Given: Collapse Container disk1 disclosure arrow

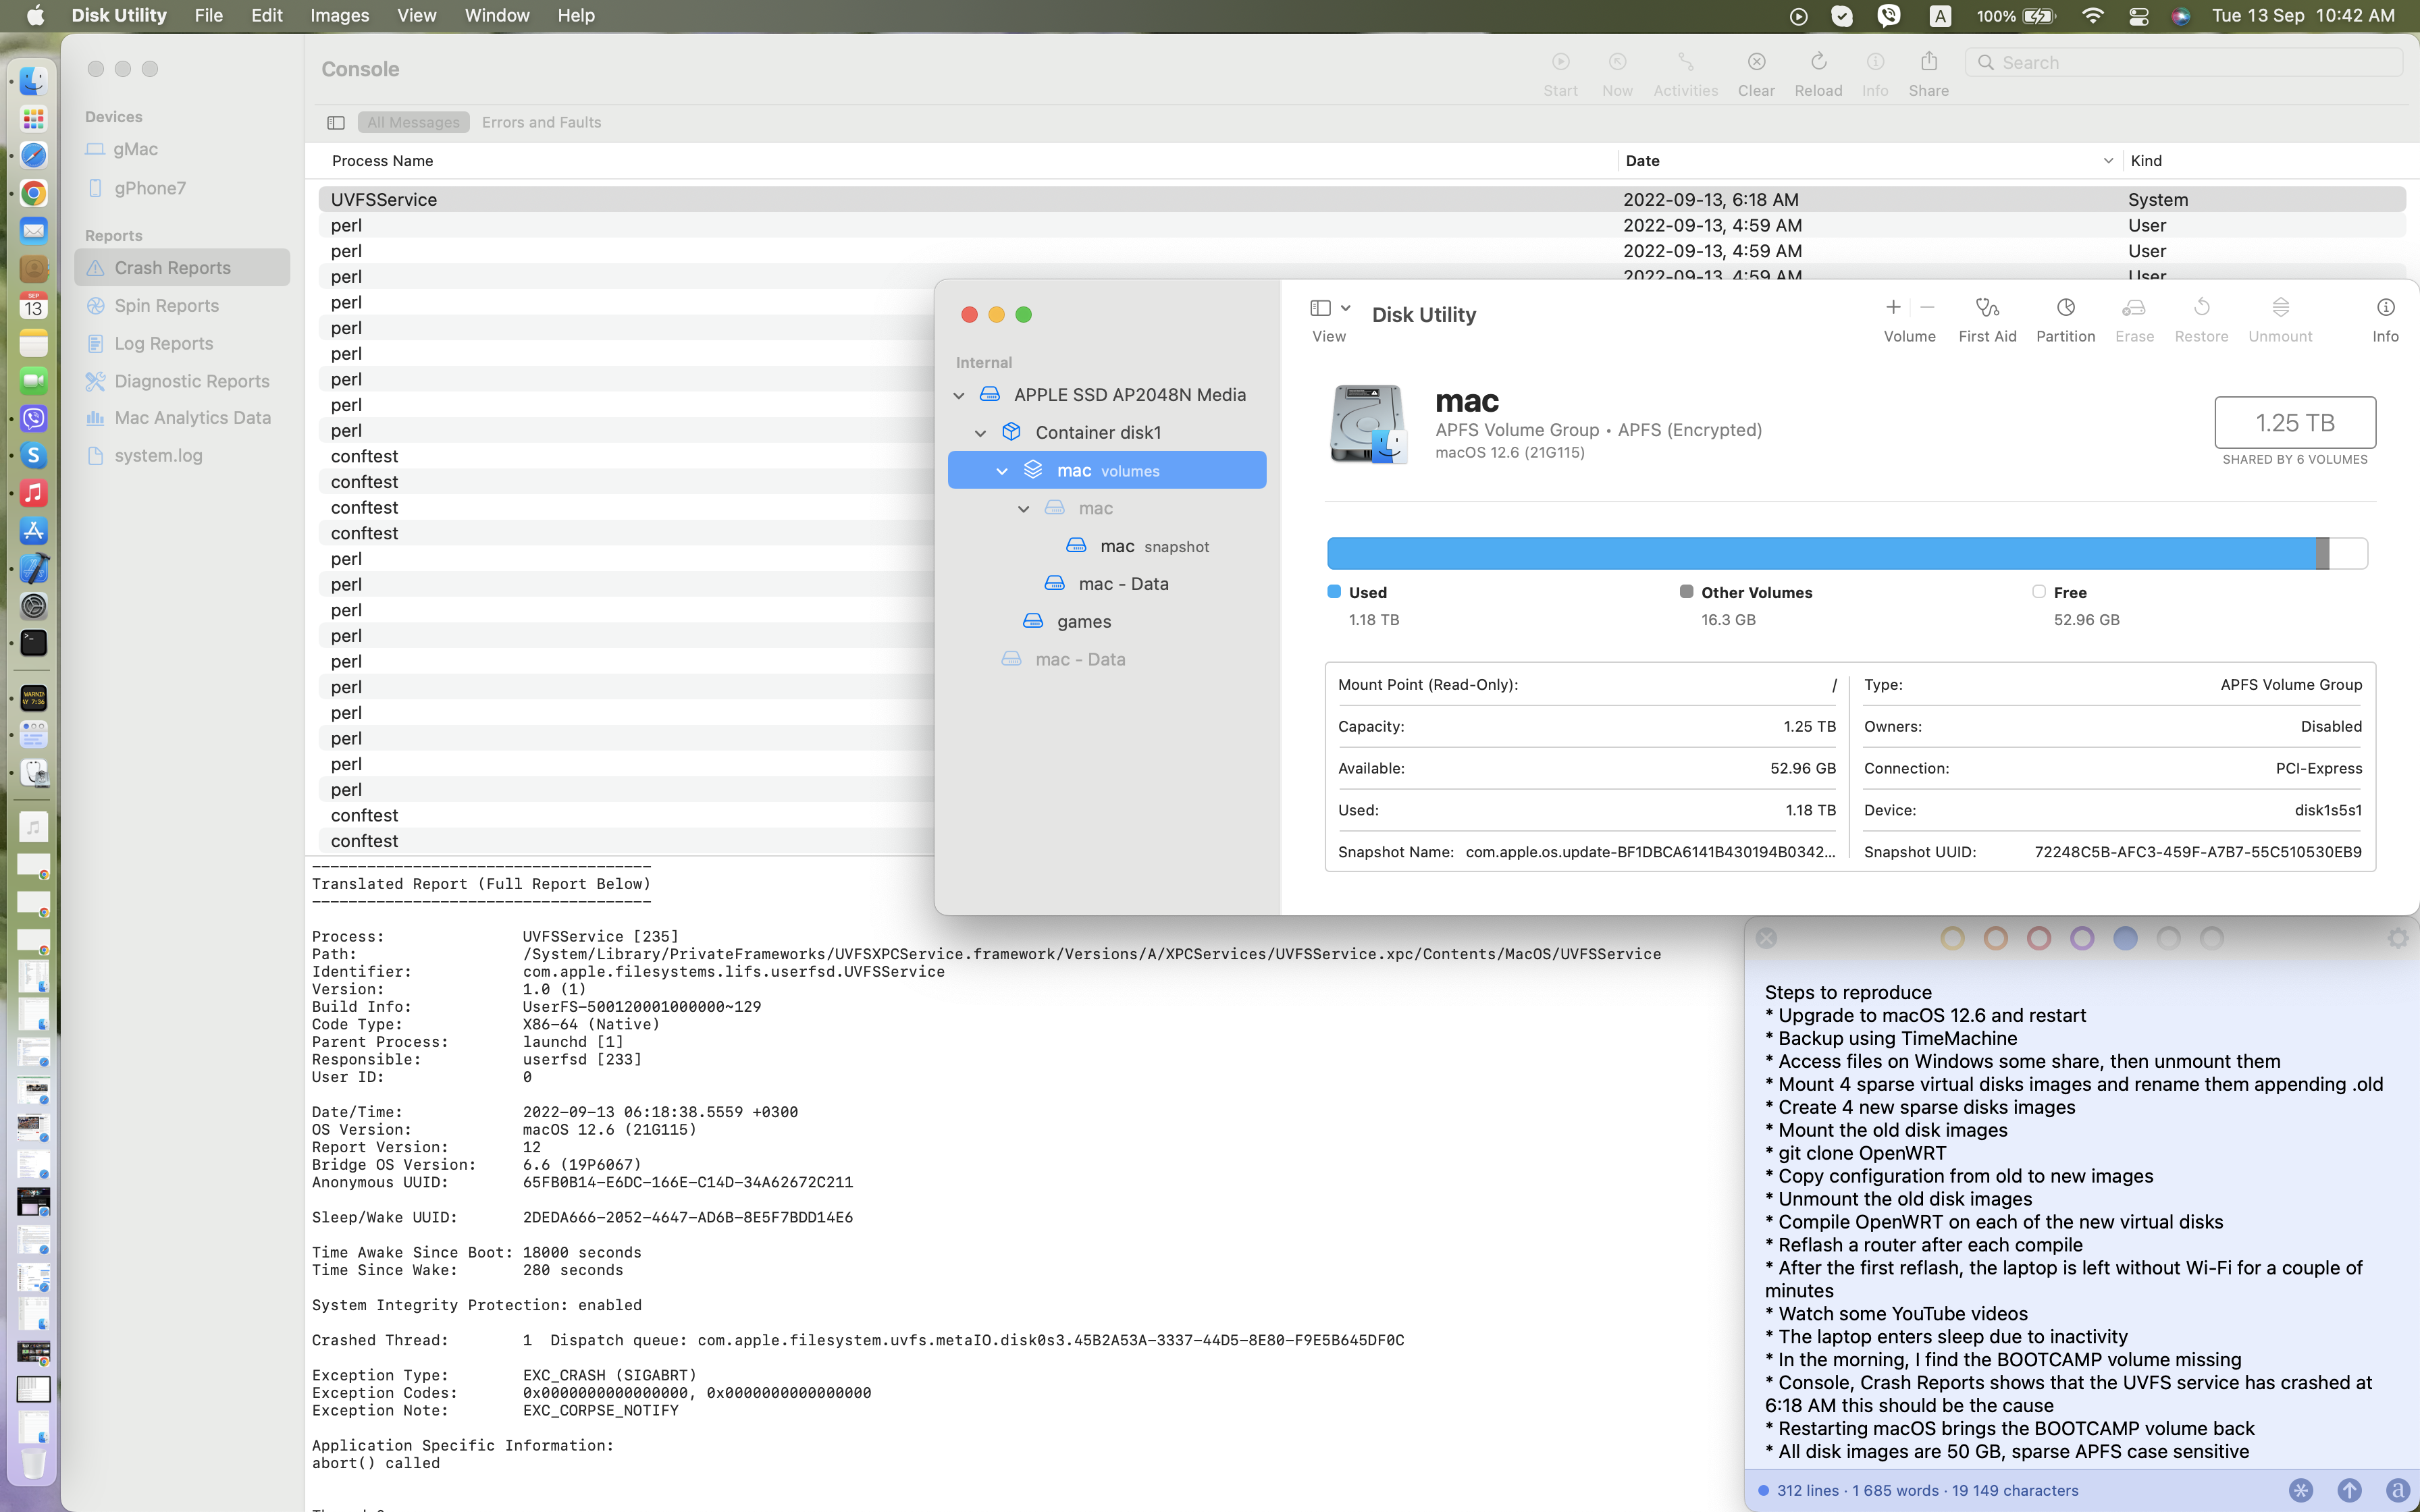Looking at the screenshot, I should tap(981, 433).
